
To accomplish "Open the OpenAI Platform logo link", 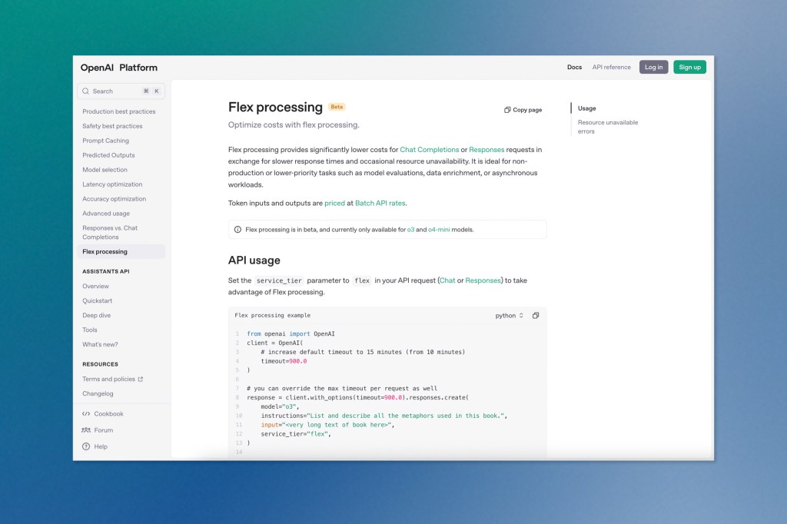I will (x=119, y=68).
